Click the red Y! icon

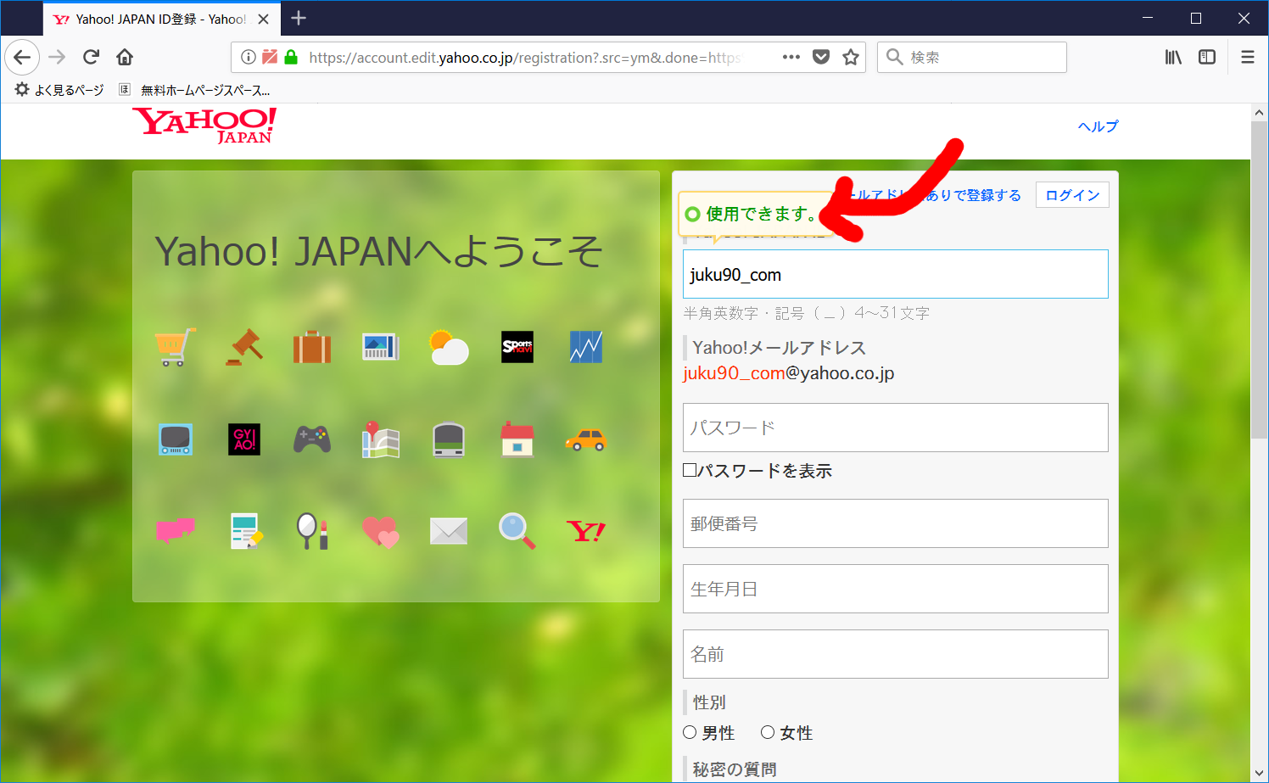(586, 531)
